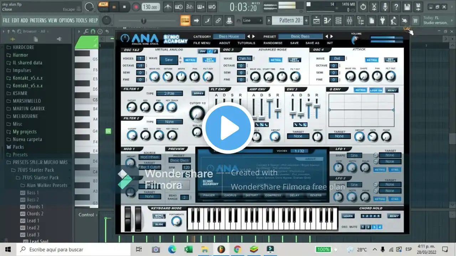This screenshot has width=456, height=256.
Task: Click the stamp tool icon in toolbar
Action: tap(229, 21)
